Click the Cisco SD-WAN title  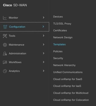(15, 5)
